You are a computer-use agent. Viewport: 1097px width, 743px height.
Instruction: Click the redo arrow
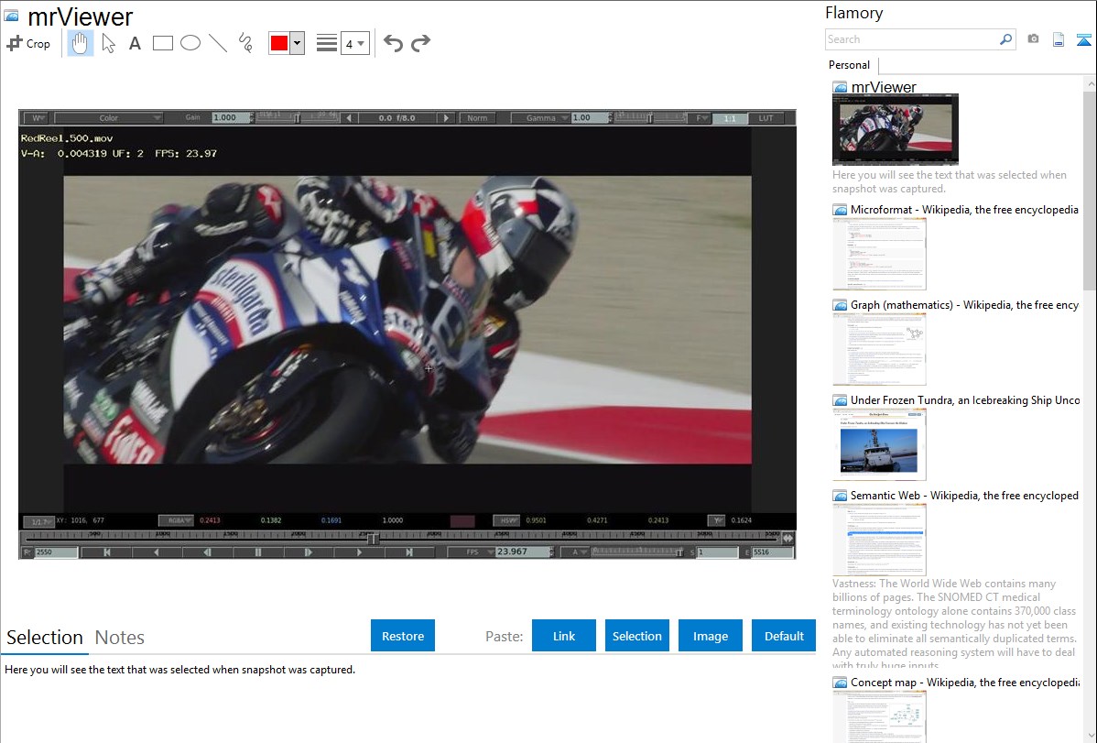point(420,43)
